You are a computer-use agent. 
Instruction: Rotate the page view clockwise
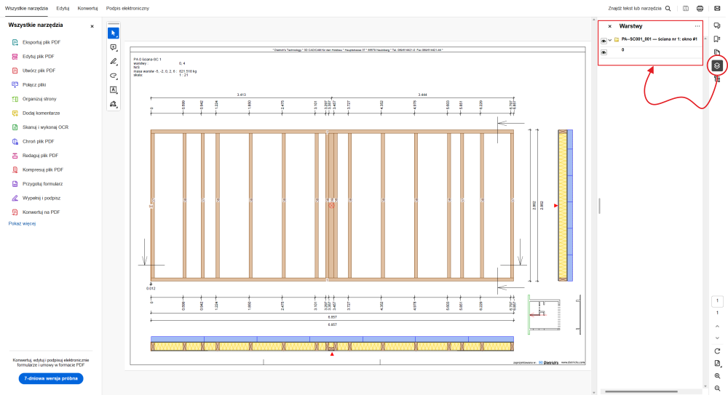[x=717, y=351]
